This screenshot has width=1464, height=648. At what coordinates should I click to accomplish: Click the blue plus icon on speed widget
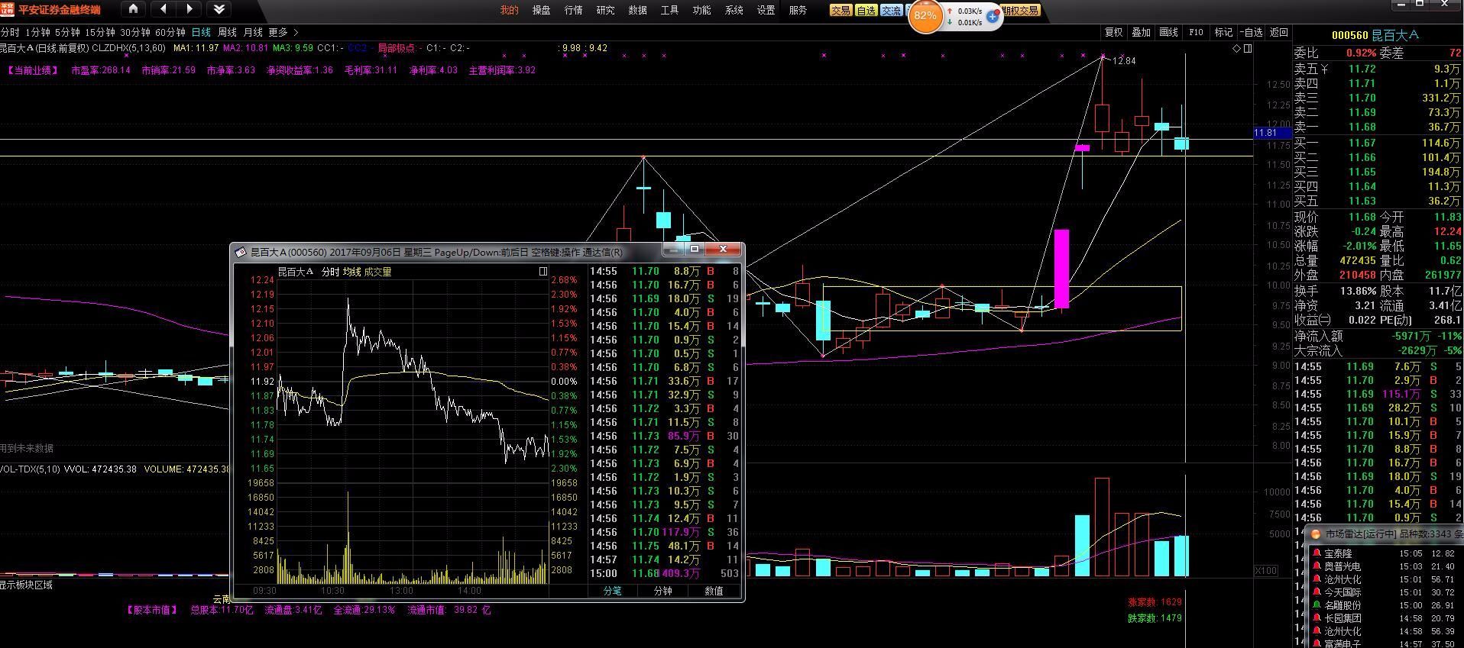(993, 16)
